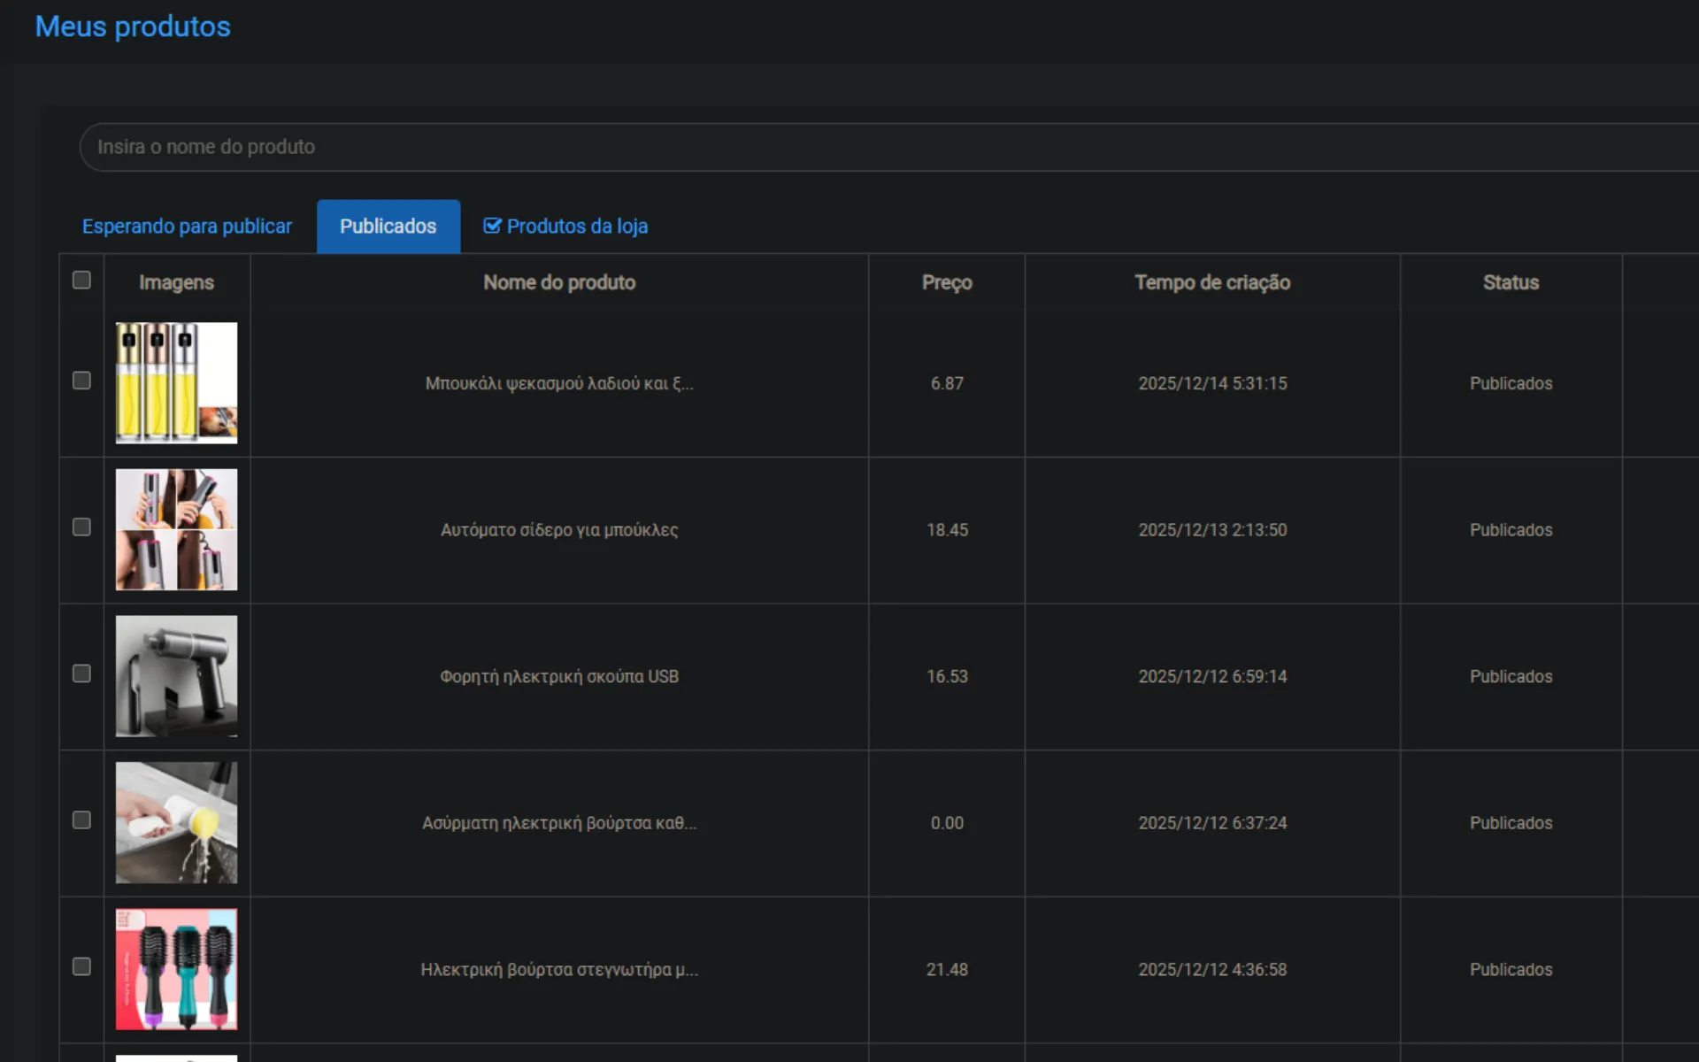The image size is (1699, 1062).
Task: Open the hair dryer brush thumbnail
Action: 177,969
